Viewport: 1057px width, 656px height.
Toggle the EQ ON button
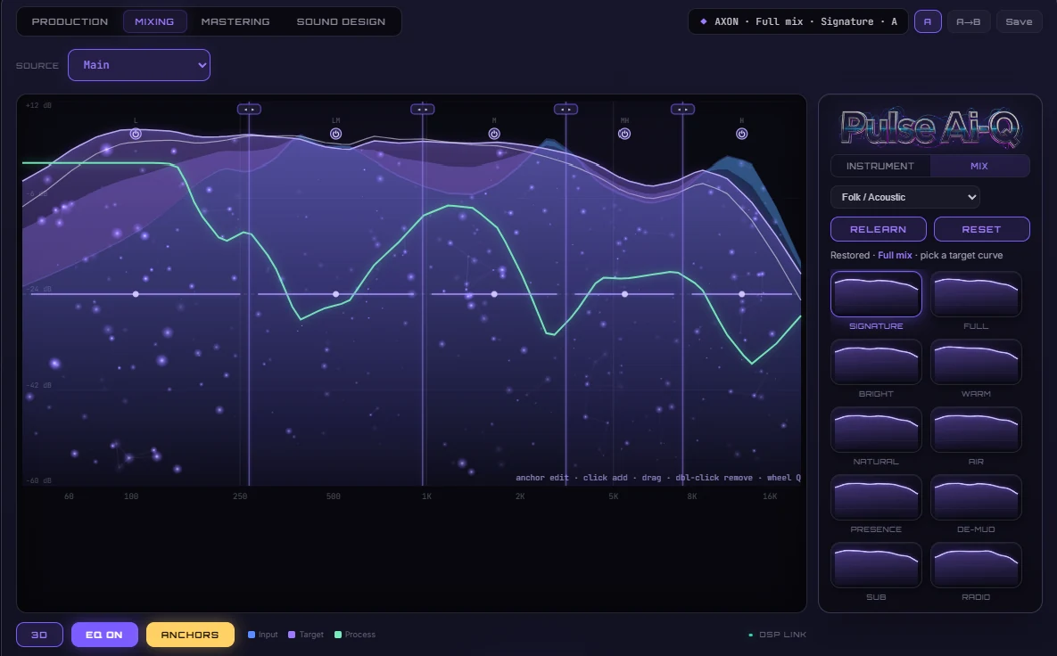(x=104, y=635)
